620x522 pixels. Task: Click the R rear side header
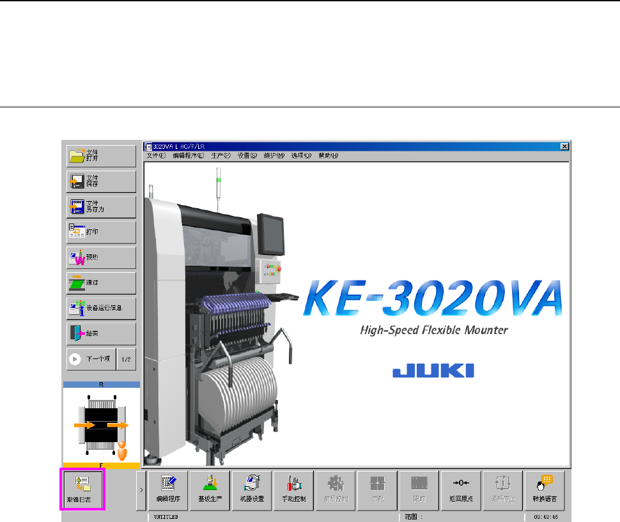tap(102, 385)
